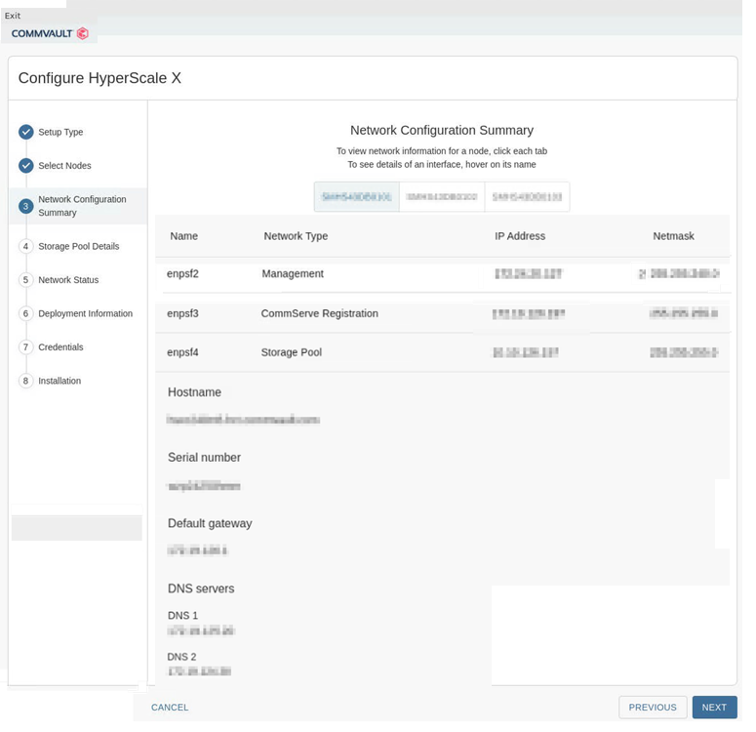Cancel the HyperScale X configuration

pos(170,708)
